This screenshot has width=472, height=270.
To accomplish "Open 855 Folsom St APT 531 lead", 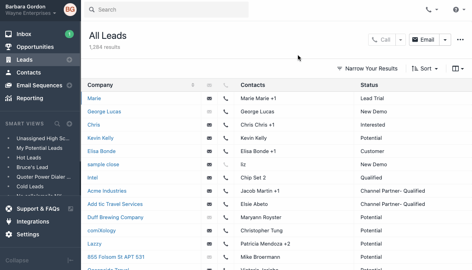I will (x=116, y=257).
